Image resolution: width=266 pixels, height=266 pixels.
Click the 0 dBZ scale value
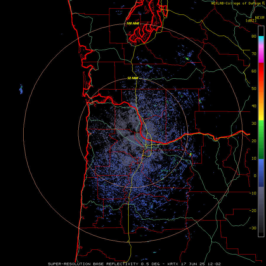pos(255,176)
